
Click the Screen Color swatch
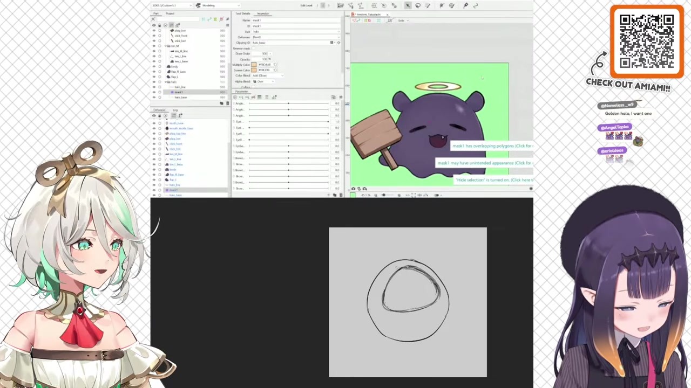click(x=254, y=70)
